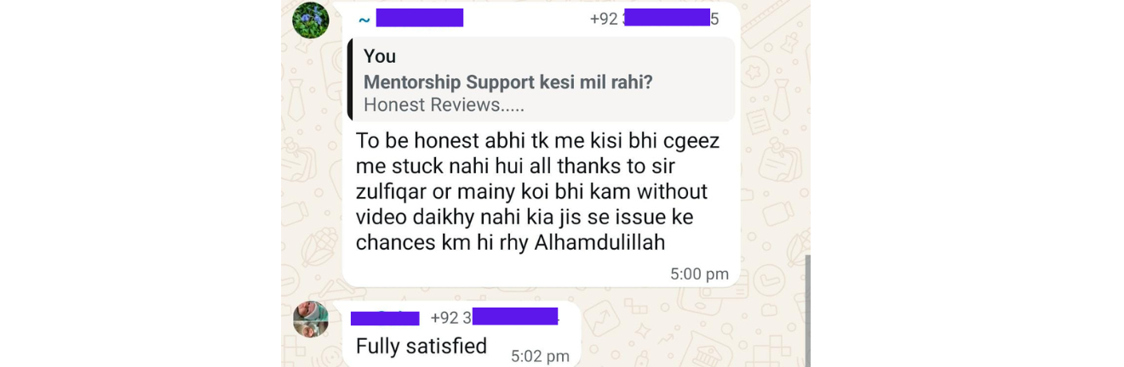Open the second sender's profile photo avatar
Viewport: 1124px width, 367px height.
[311, 319]
